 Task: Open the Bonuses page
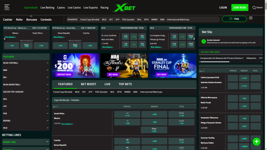pos(32,20)
